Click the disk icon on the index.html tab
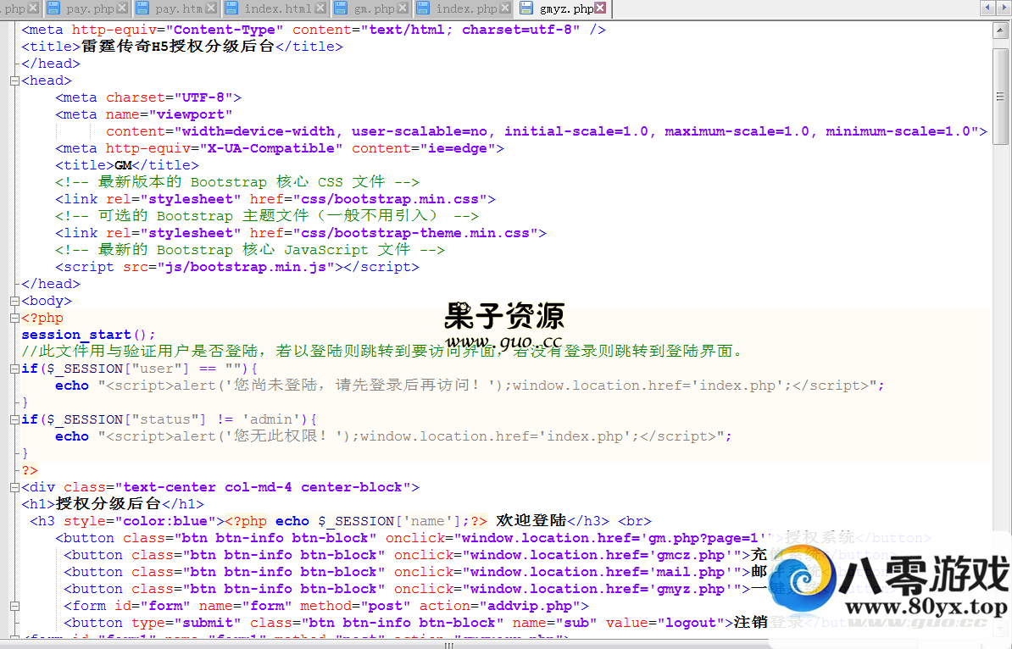 coord(231,8)
